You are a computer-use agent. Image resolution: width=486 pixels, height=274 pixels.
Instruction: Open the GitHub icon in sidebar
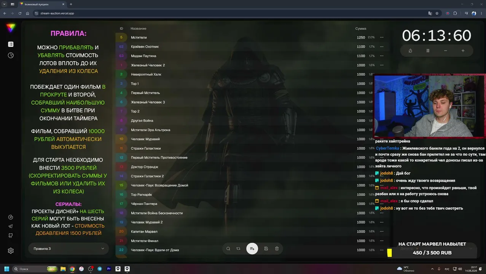click(11, 236)
